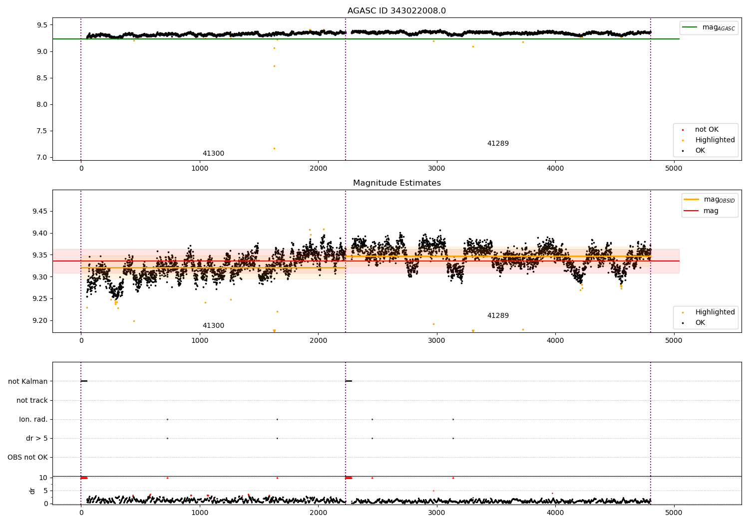This screenshot has width=749, height=524.
Task: Click the 'OBS not OK' axis label
Action: tap(27, 457)
